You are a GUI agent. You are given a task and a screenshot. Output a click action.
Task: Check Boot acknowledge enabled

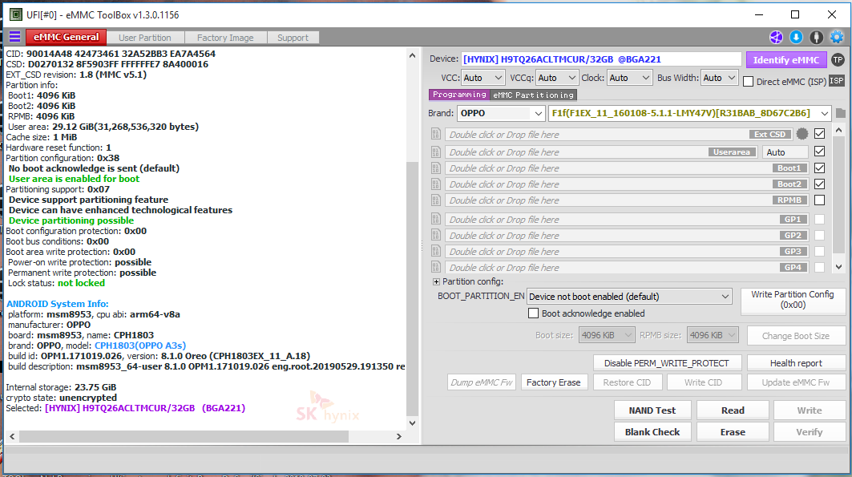pos(534,313)
